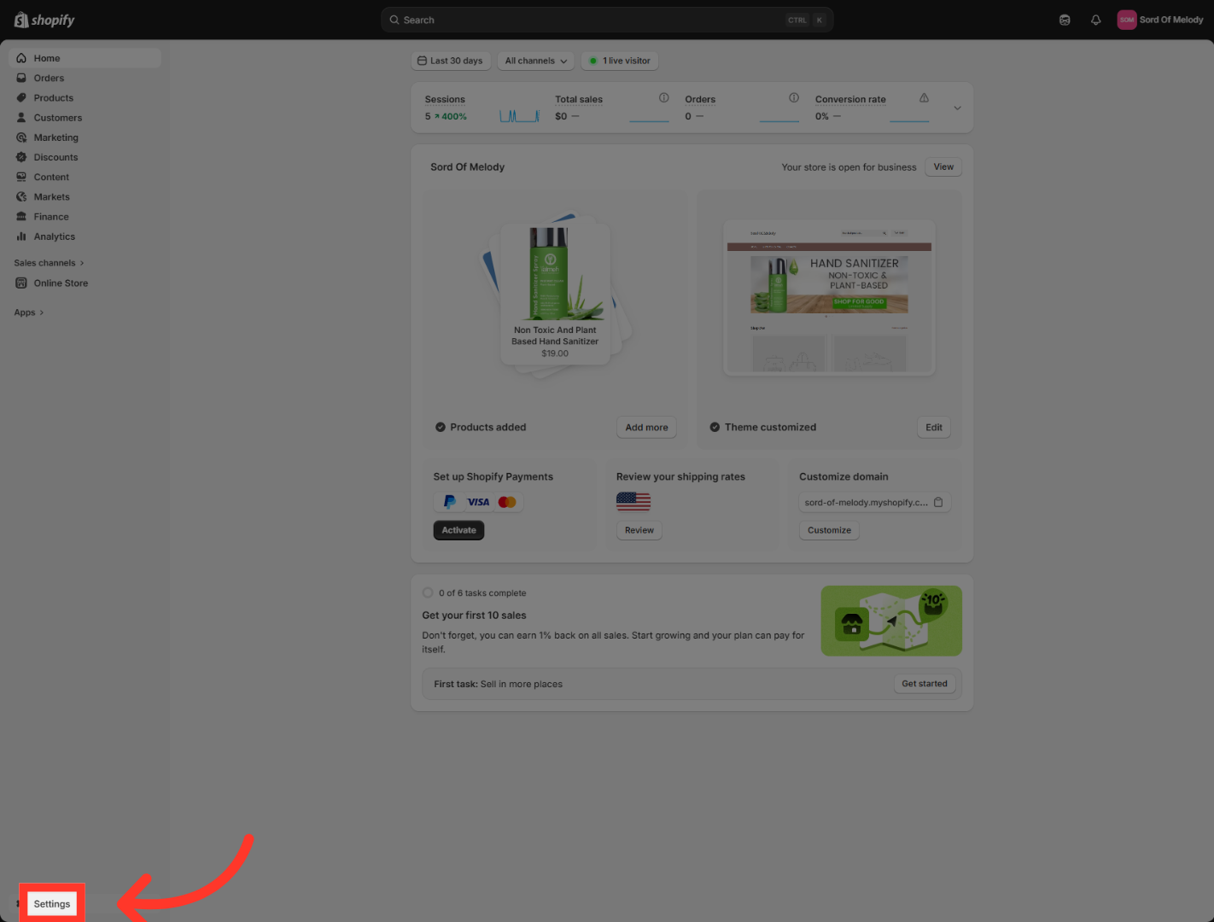Open Online Store via its storefront icon
This screenshot has width=1214, height=922.
pos(21,283)
